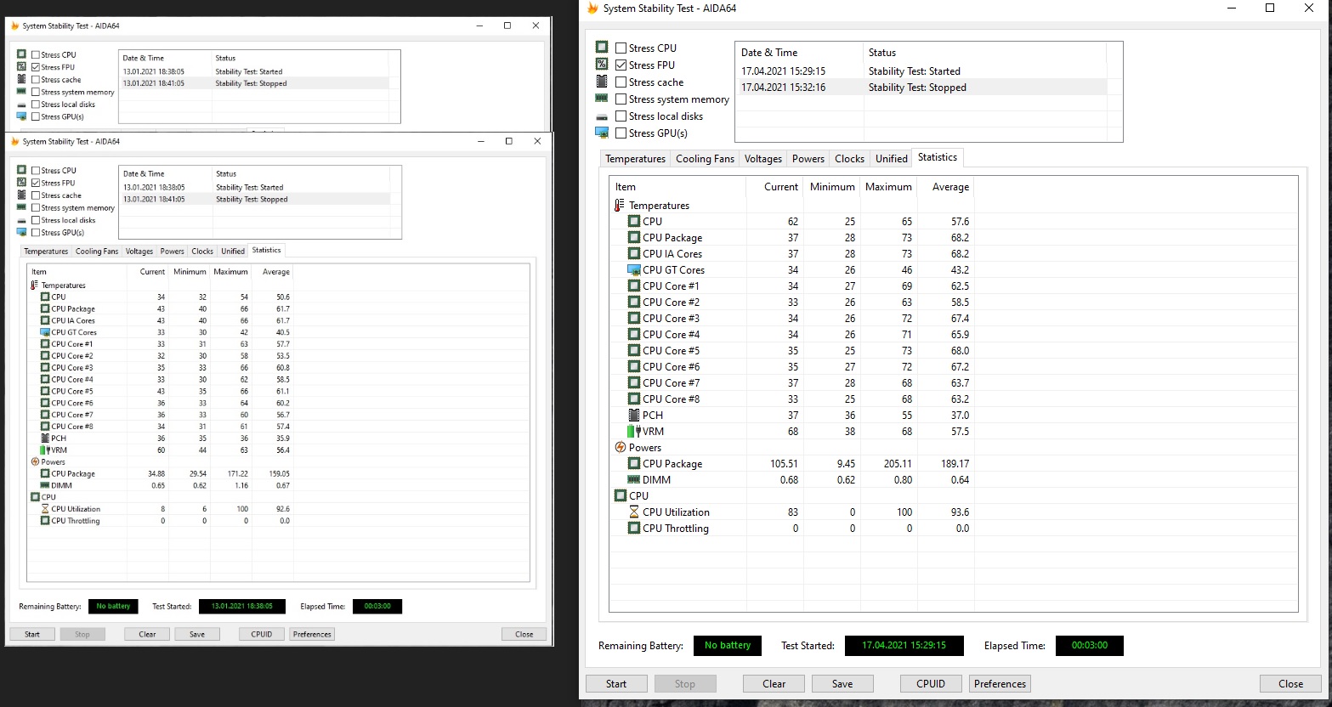
Task: Check Stress local disks in the 17.04.2021 window
Action: pos(621,116)
